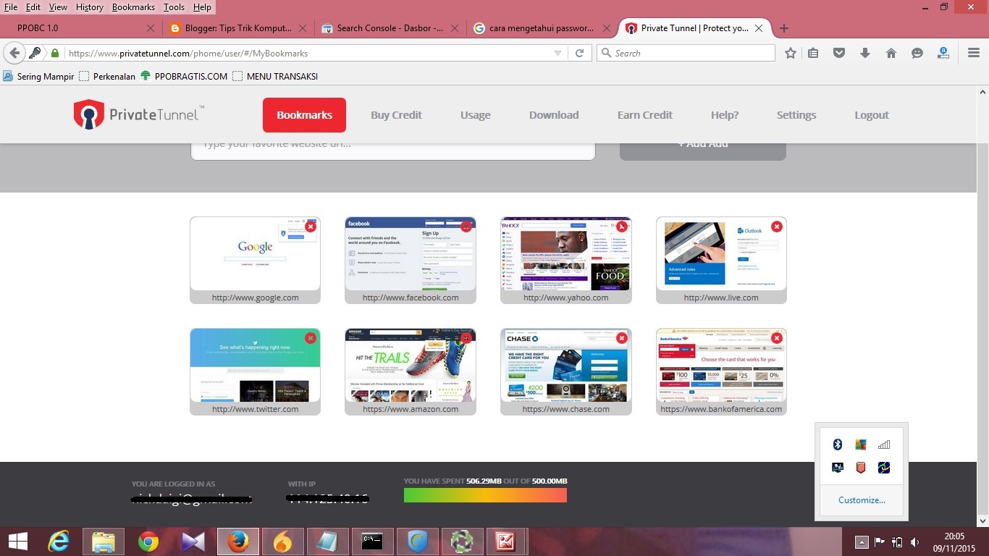
Task: Open Internet Explorer from taskbar
Action: (59, 541)
